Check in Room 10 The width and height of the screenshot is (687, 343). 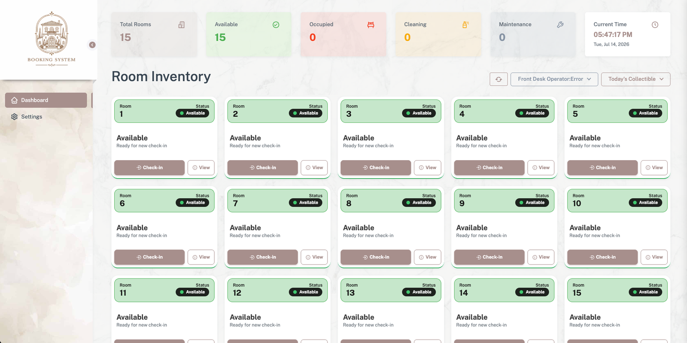602,257
